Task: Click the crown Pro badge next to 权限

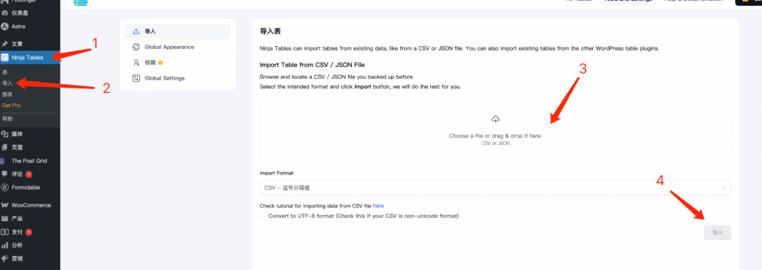Action: point(160,62)
